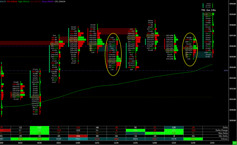Click boxed 368x416 cell in 11:30 bar
The height and width of the screenshot is (145, 237).
[x=112, y=61]
